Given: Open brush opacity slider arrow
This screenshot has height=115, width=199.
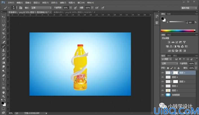Looking at the screenshot, I should (71, 8).
